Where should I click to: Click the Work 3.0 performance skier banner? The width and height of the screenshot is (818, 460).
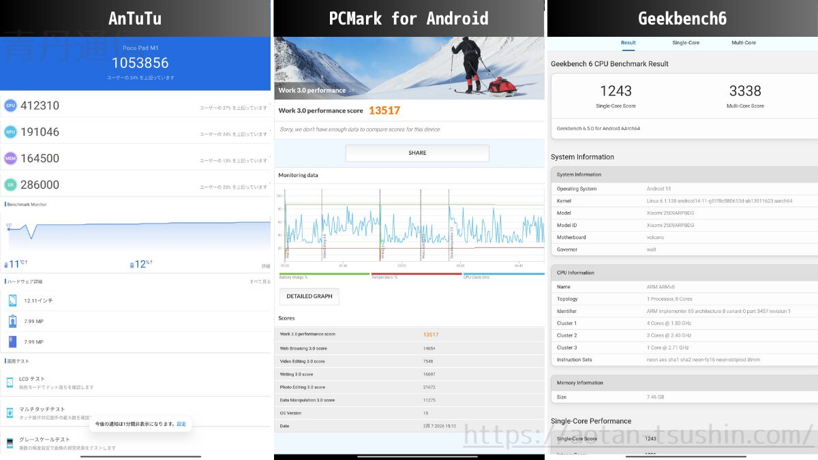[409, 68]
